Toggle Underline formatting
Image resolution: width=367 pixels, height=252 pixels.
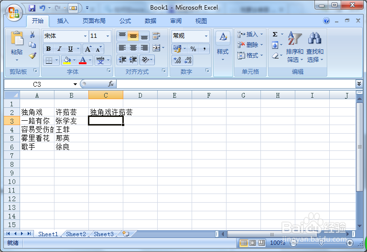point(70,49)
